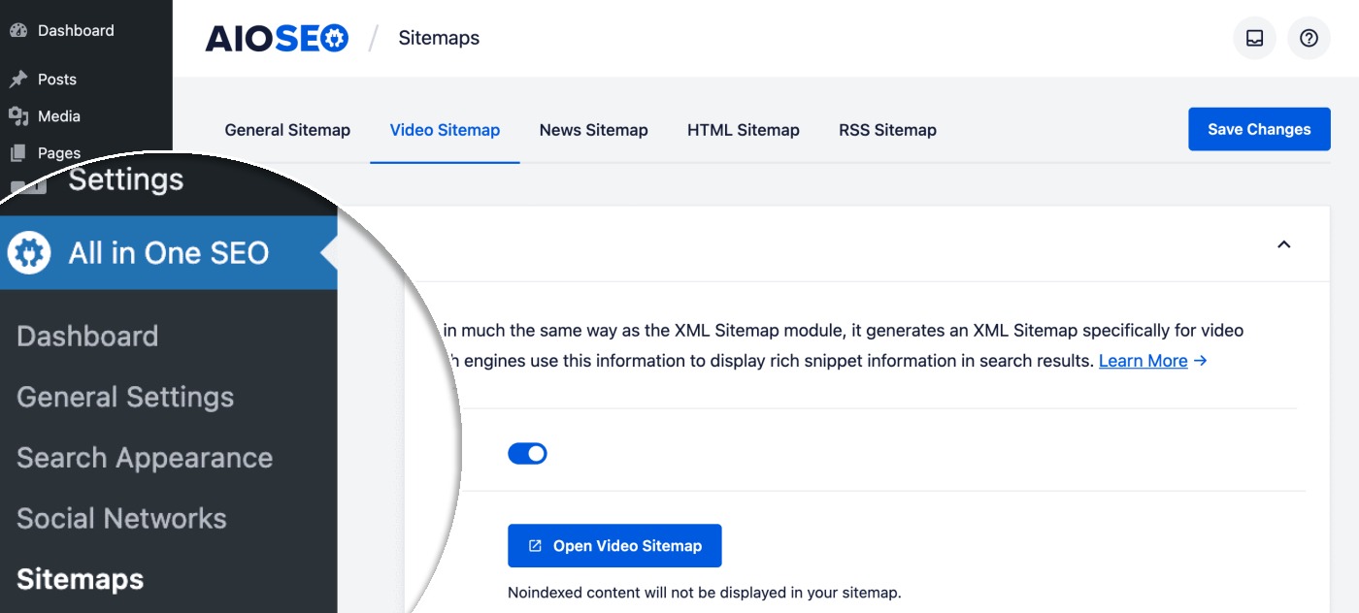Switch to the General Sitemap tab
This screenshot has width=1359, height=613.
[287, 130]
